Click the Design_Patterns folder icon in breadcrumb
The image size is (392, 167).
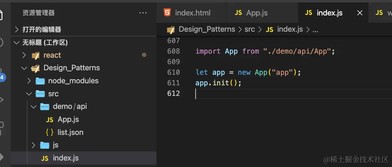click(x=171, y=29)
